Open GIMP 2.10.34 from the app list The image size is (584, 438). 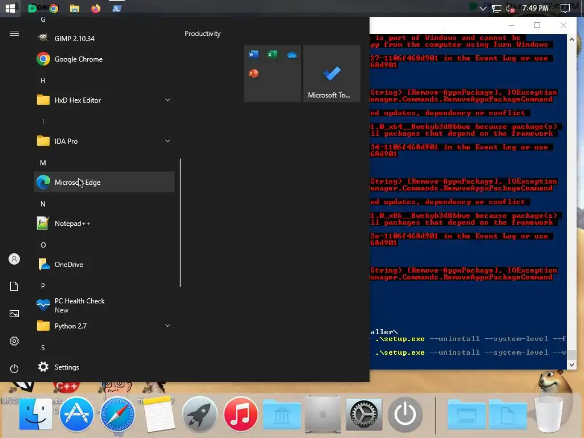click(x=104, y=38)
